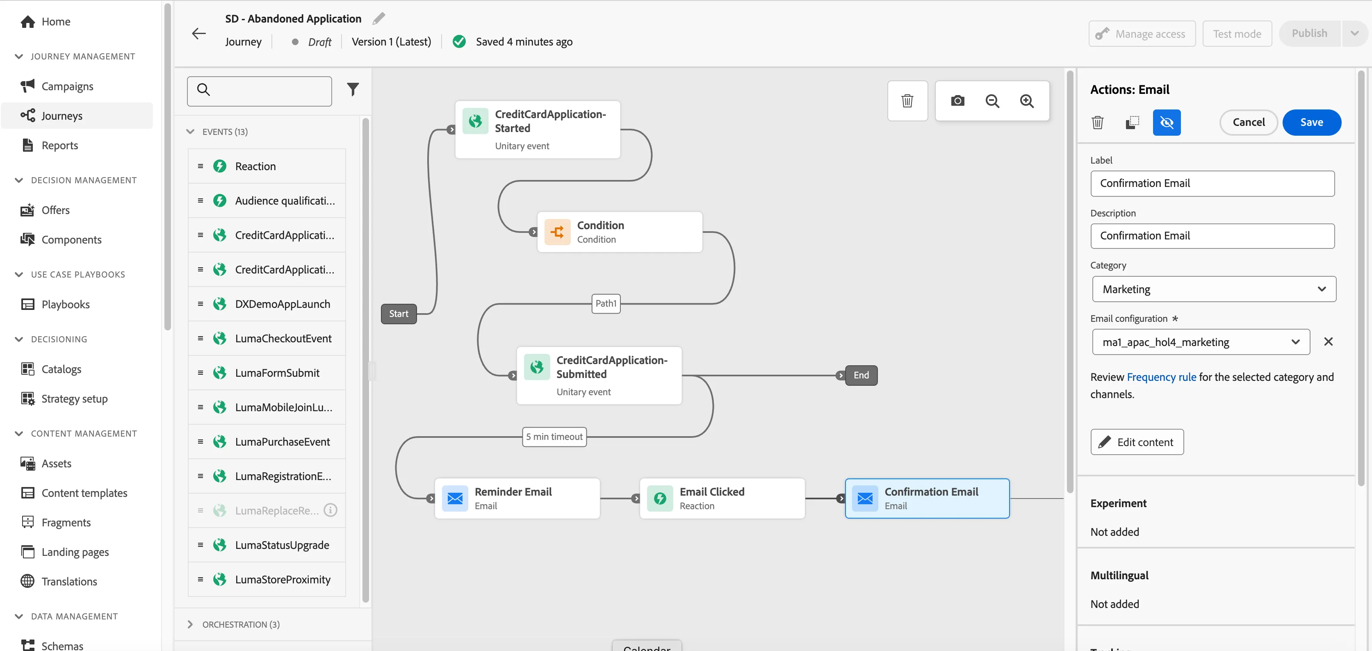
Task: Clear the email configuration selection
Action: [x=1328, y=342]
